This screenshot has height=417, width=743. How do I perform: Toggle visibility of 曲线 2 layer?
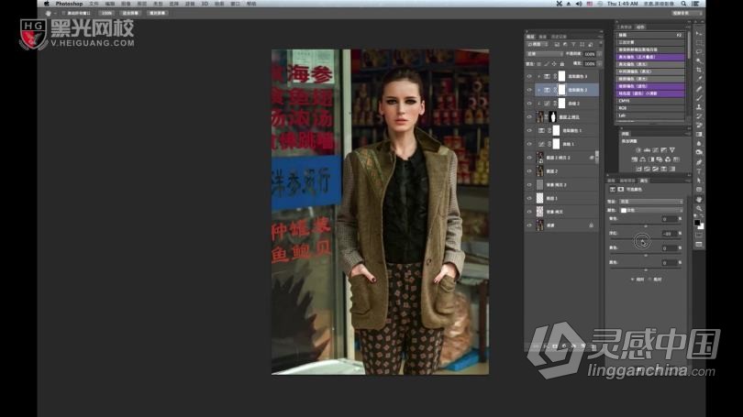(529, 104)
